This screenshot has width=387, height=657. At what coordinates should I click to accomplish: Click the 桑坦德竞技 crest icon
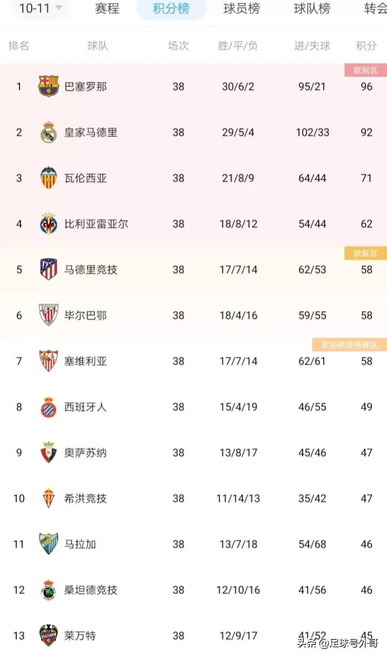point(48,590)
